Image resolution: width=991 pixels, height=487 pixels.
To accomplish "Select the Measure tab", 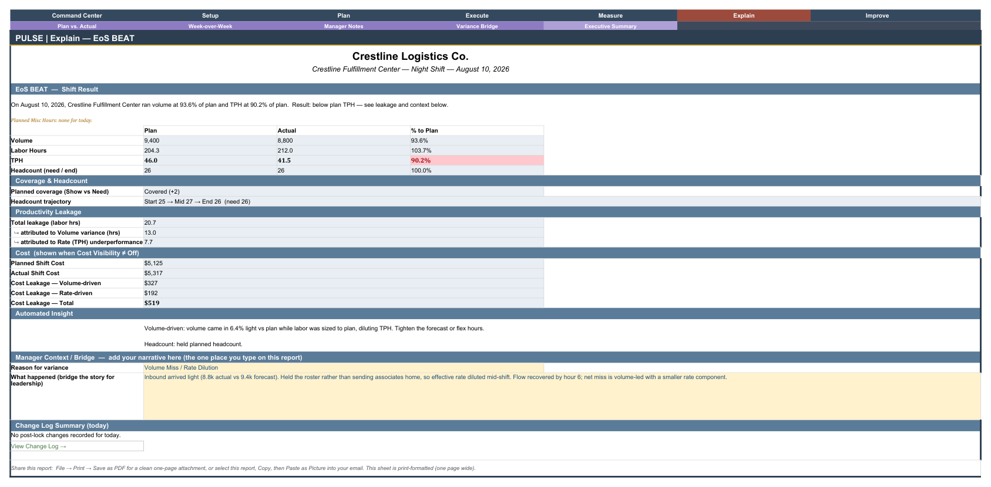I will [610, 15].
